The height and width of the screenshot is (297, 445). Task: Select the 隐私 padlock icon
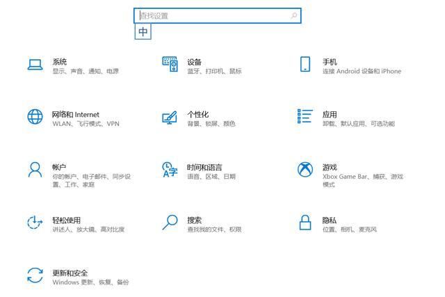pos(305,223)
